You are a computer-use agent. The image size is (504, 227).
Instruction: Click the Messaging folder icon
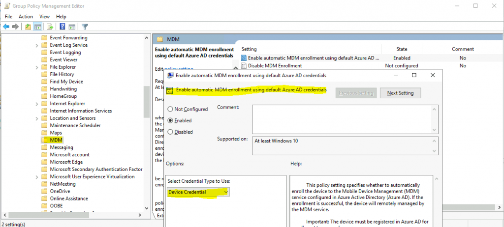(44, 147)
